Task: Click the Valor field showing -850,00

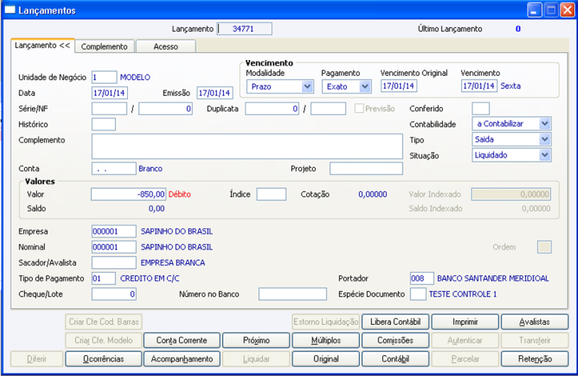Action: tap(129, 194)
